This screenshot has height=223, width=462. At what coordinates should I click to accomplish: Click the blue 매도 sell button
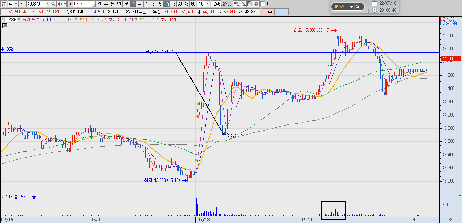282,12
